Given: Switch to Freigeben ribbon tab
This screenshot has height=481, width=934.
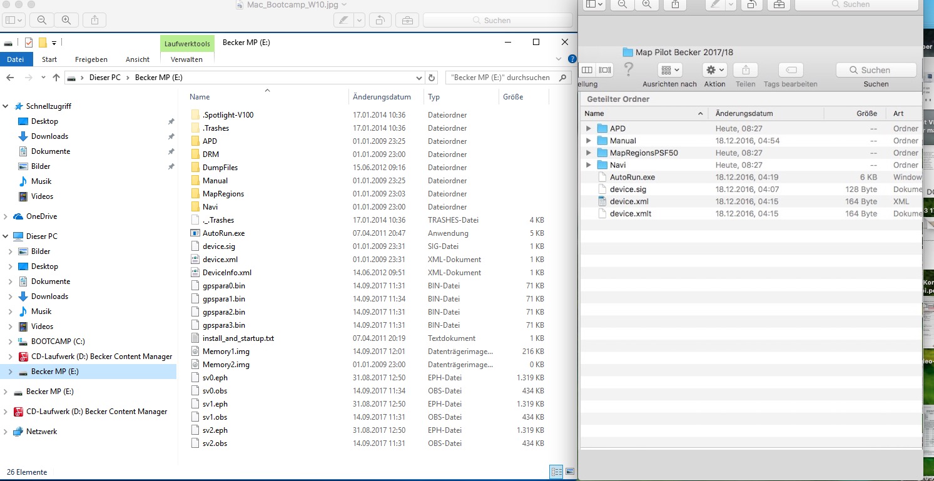Looking at the screenshot, I should tap(91, 59).
